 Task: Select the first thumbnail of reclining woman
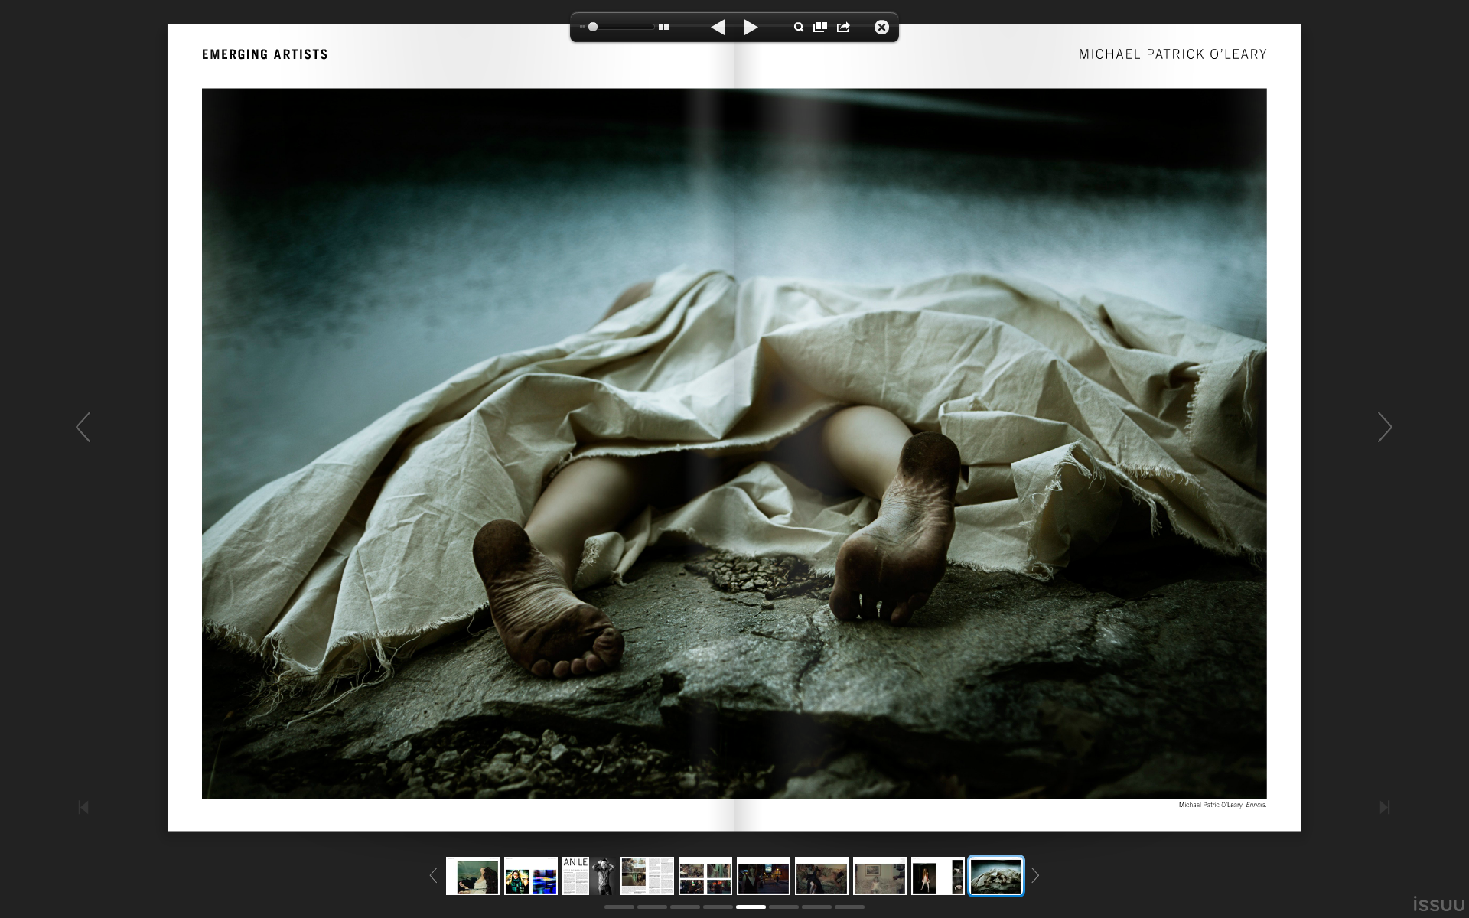[472, 876]
